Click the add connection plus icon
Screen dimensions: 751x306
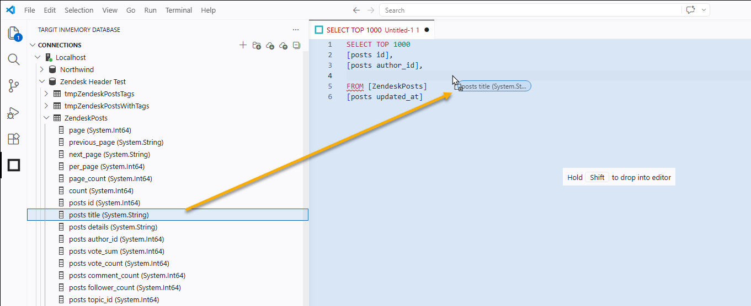click(243, 45)
